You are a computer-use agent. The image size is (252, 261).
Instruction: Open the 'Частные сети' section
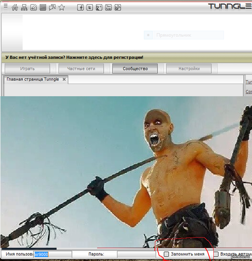coord(81,69)
